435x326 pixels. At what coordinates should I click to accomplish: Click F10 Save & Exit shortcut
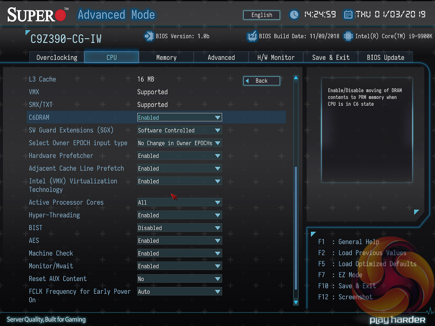click(347, 286)
